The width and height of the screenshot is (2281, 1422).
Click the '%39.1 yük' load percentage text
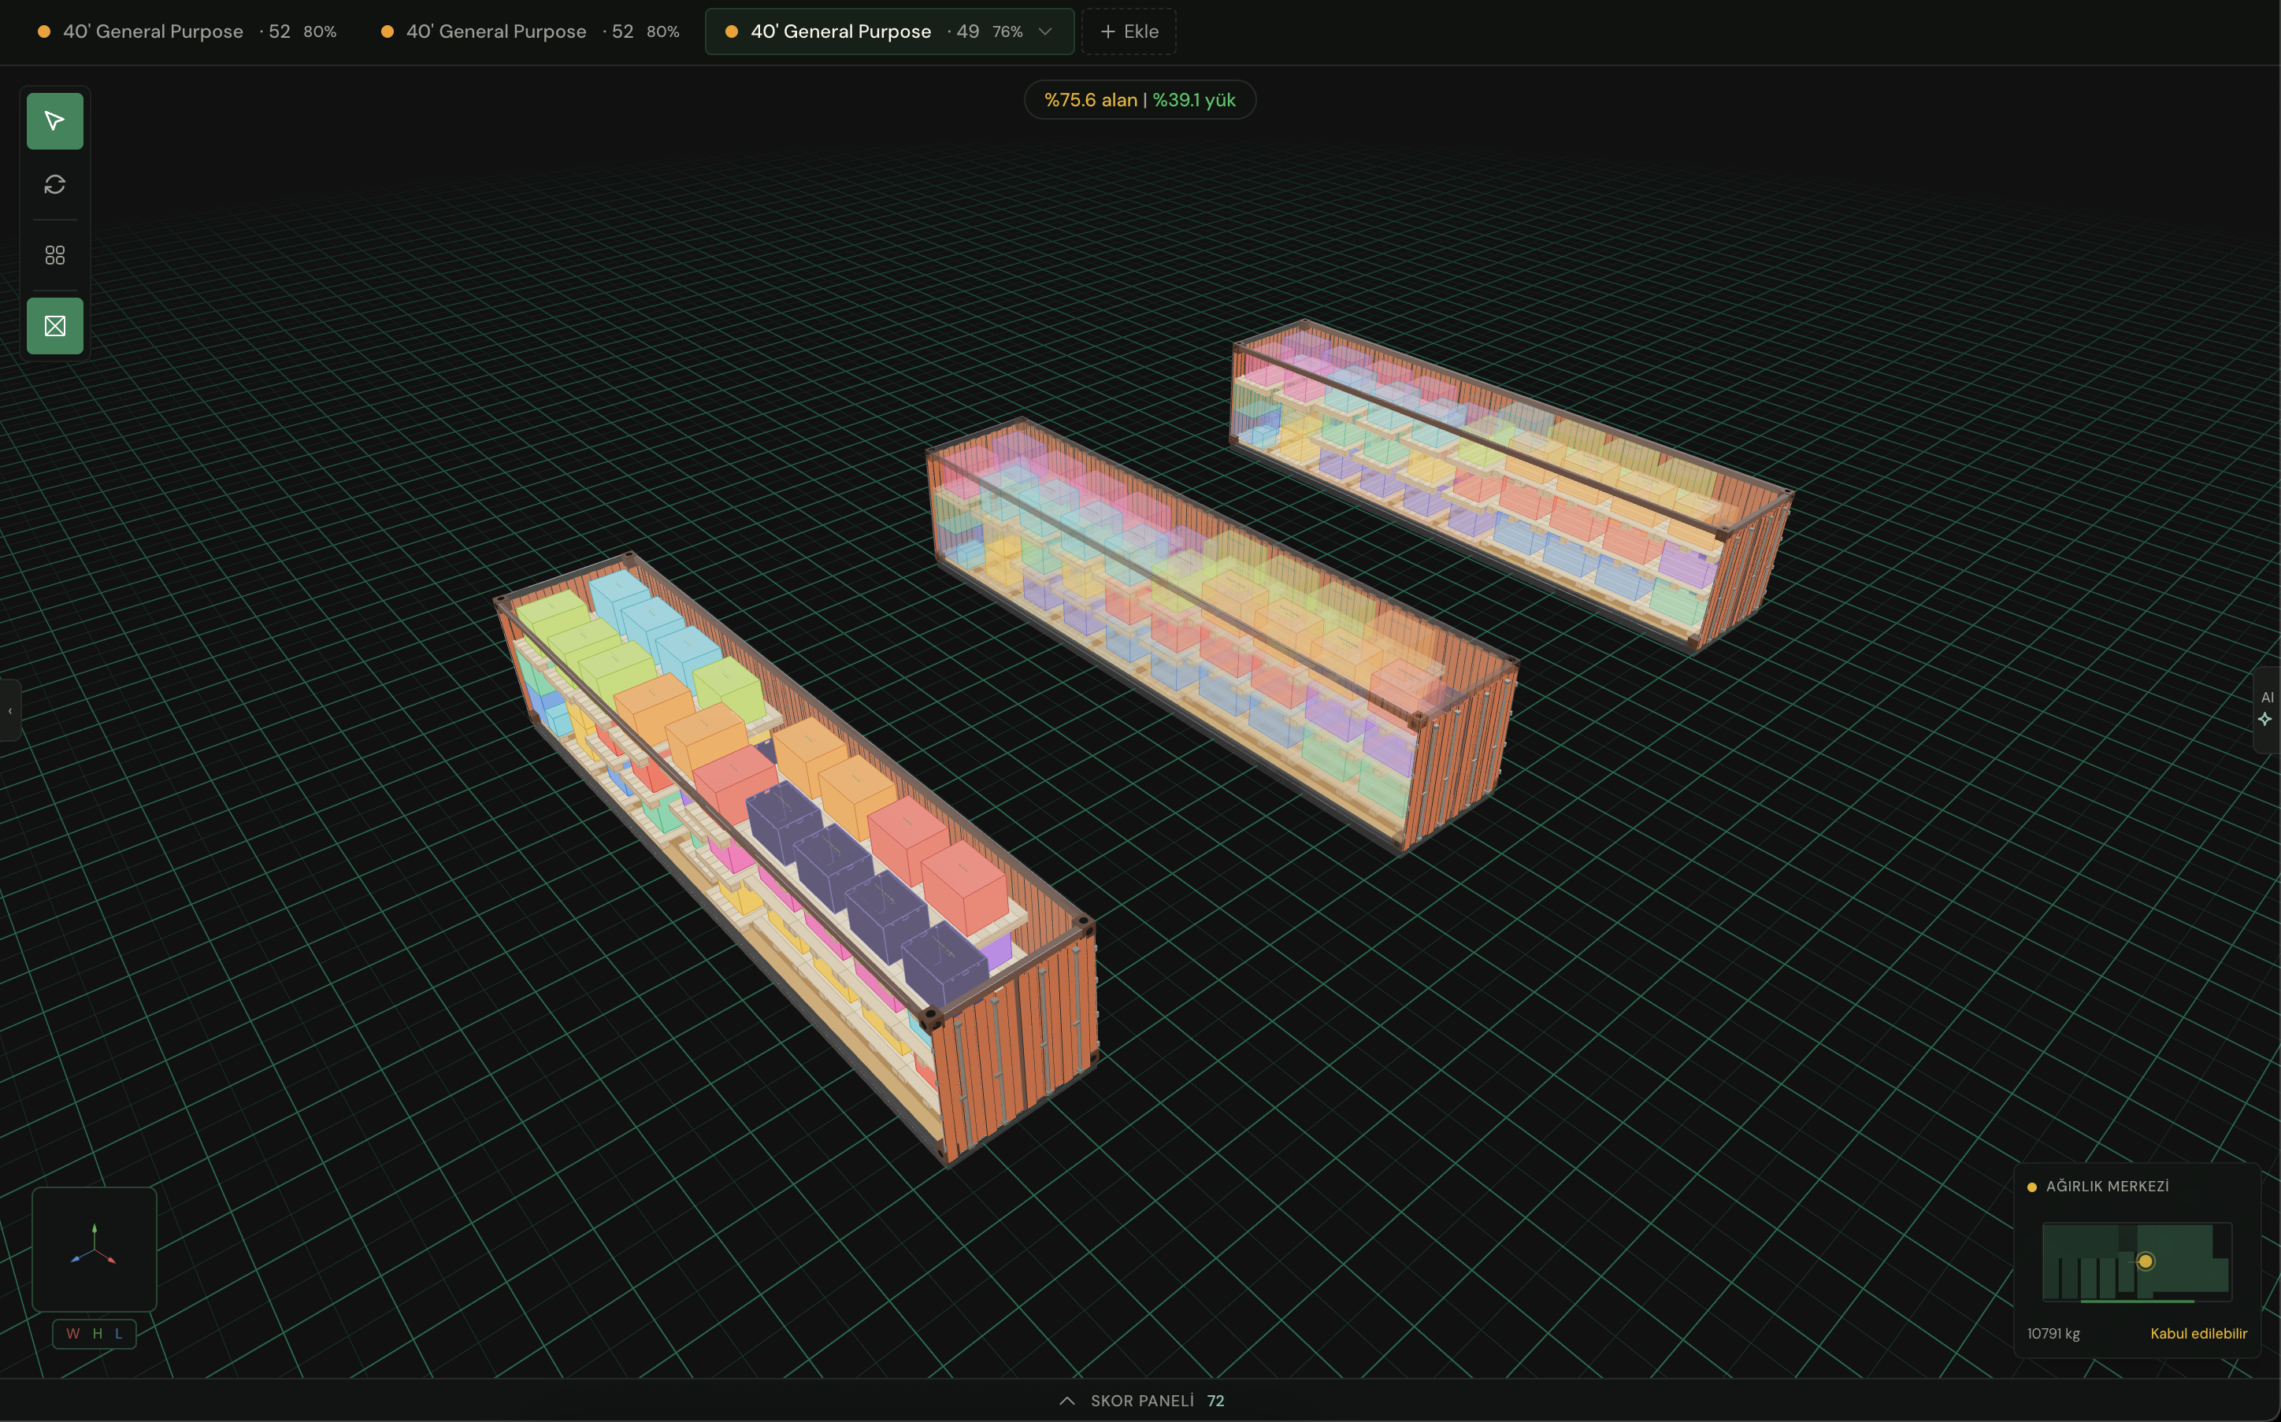tap(1193, 100)
